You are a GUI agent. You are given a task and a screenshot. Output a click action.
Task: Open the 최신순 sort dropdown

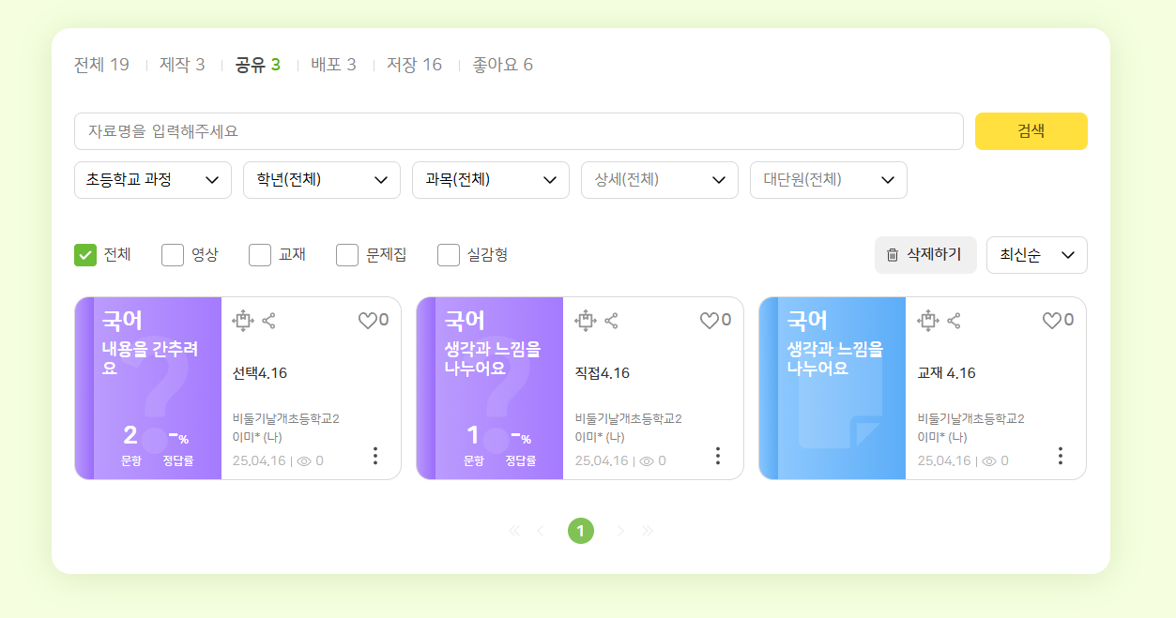[x=1036, y=255]
